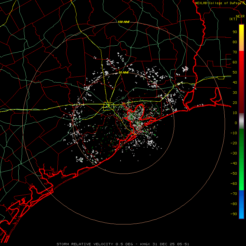Click the "90" value on velocity scale
This screenshot has width=246, height=246.
(235, 32)
